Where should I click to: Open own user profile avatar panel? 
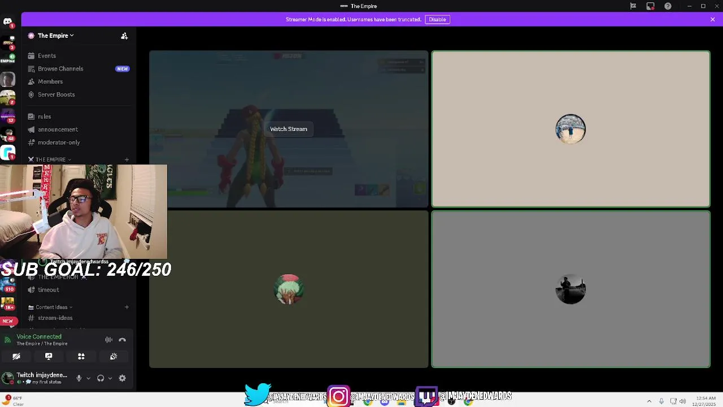(x=35, y=378)
